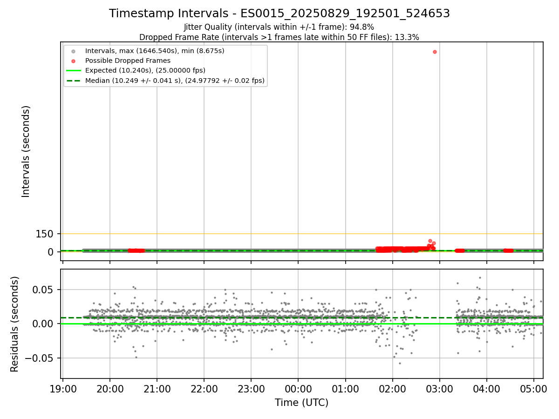This screenshot has height=419, width=559.
Task: Click the "Intervals (seconds)" y-axis label
Action: [x=26, y=151]
